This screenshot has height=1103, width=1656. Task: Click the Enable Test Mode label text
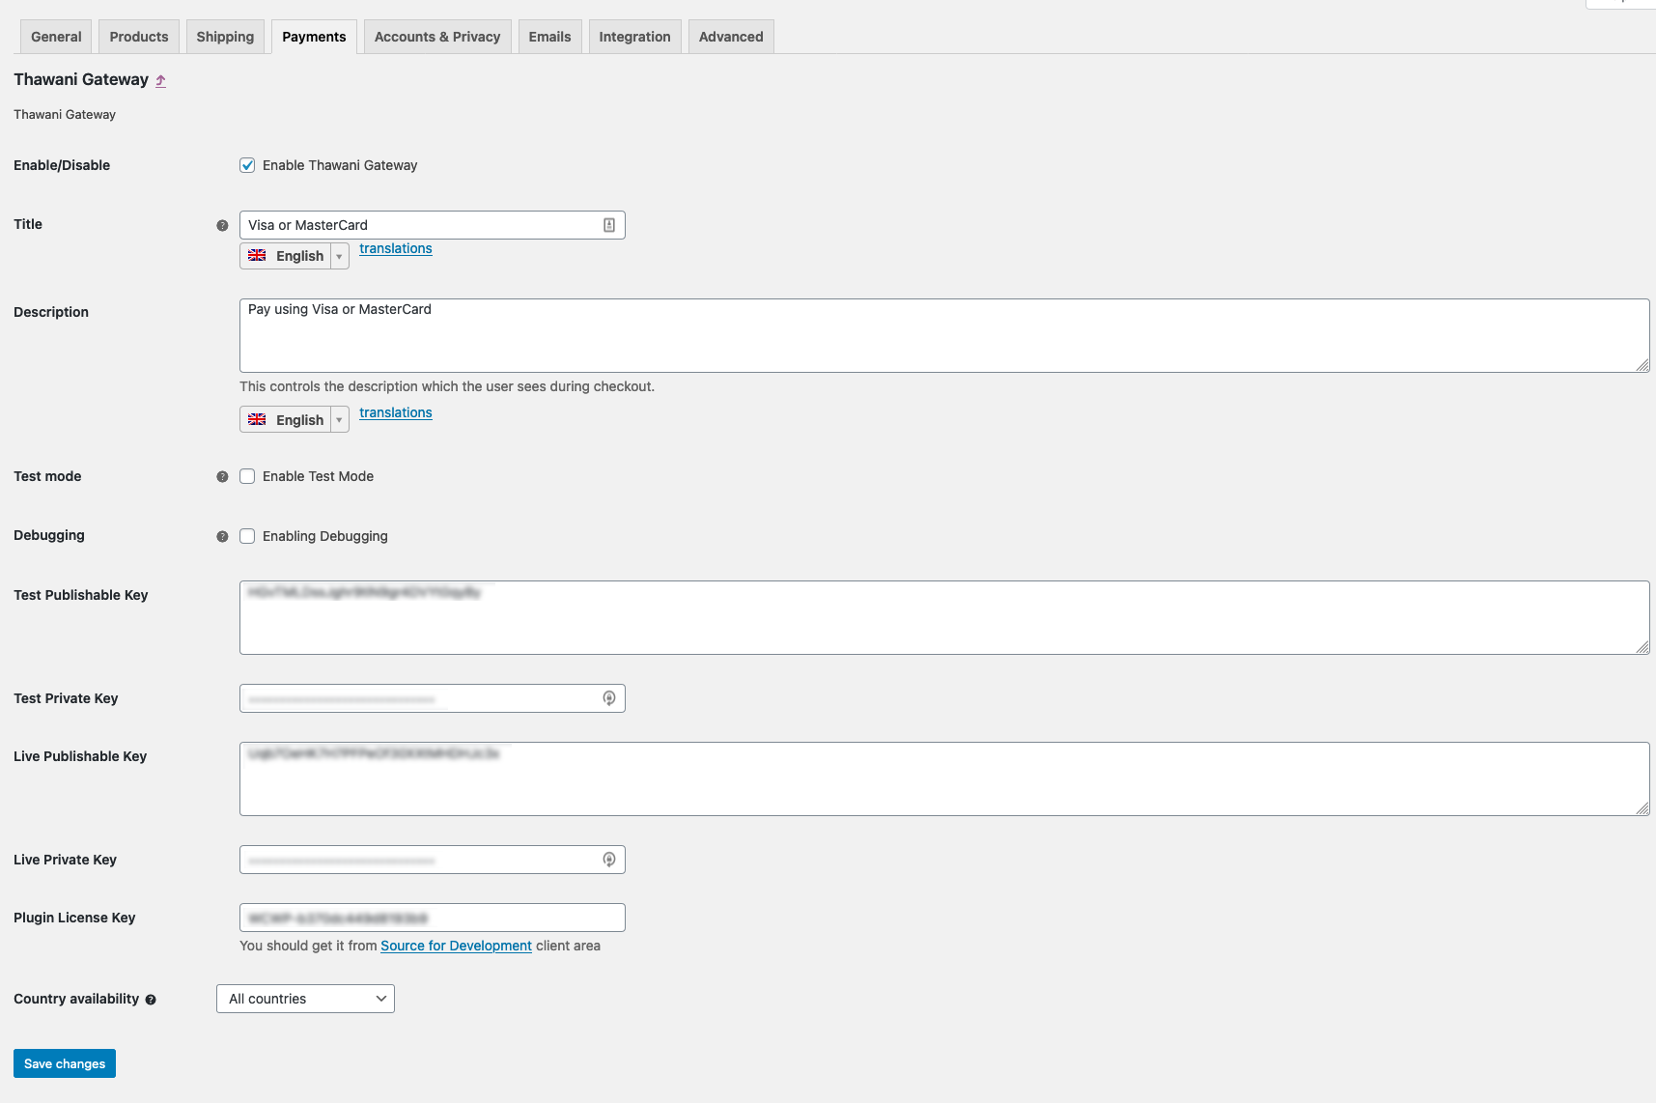coord(318,476)
